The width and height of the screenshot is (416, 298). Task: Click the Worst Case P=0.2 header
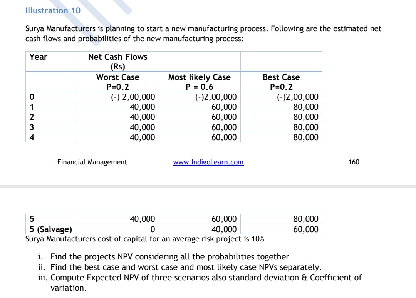[x=117, y=82]
